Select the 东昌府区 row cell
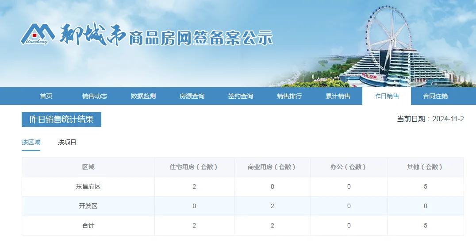Viewport: 476px width, 251px height. [x=88, y=187]
